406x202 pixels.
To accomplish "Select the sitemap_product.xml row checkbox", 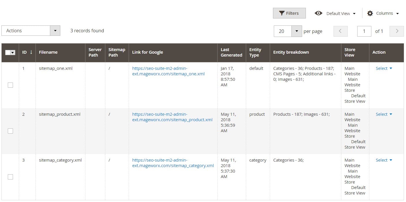I will (x=10, y=131).
